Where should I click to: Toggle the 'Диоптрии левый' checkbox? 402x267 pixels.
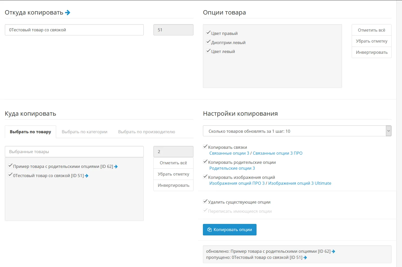click(x=208, y=42)
